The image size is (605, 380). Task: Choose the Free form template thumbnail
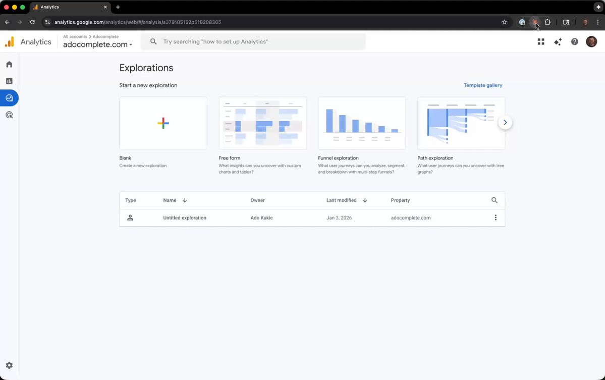(262, 123)
